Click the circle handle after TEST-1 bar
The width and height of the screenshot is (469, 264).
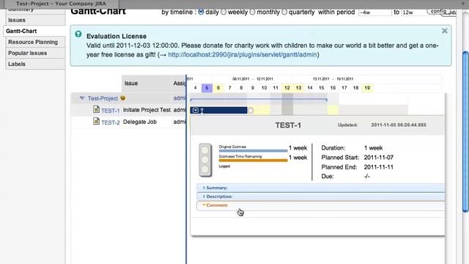coord(251,111)
